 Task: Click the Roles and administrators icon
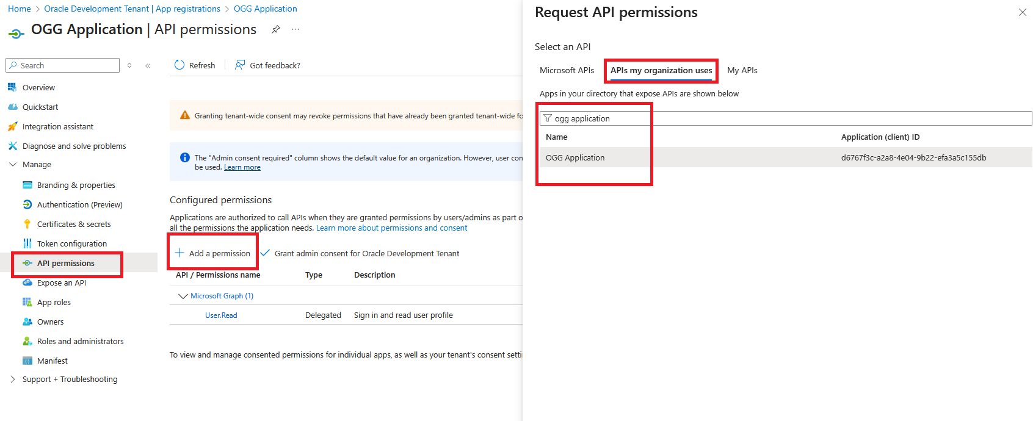tap(27, 341)
